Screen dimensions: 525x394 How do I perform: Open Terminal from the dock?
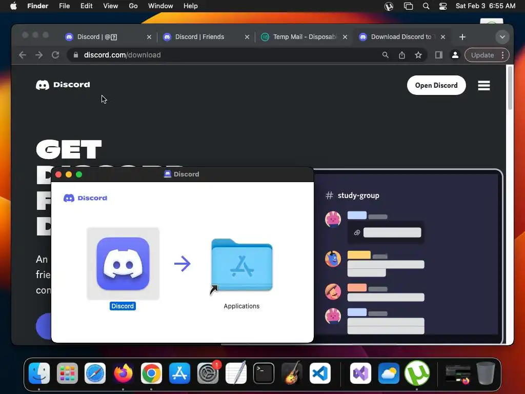pos(264,373)
